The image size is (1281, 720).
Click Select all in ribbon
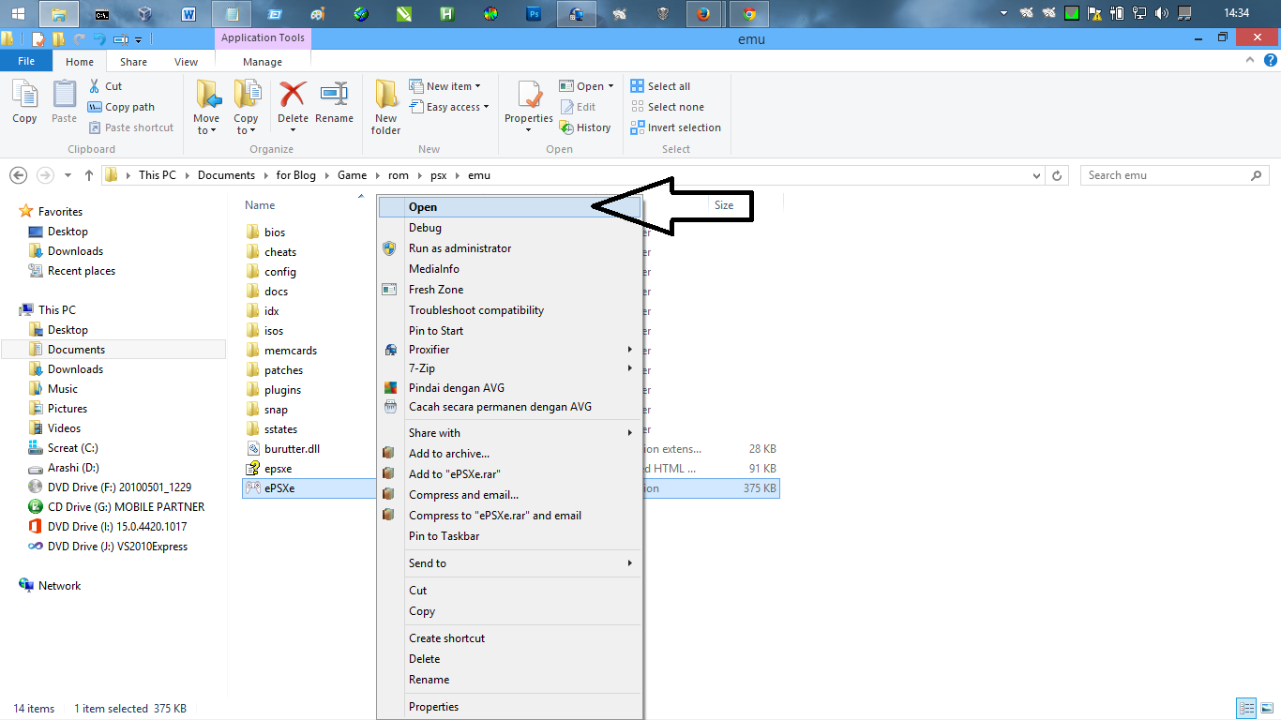660,86
